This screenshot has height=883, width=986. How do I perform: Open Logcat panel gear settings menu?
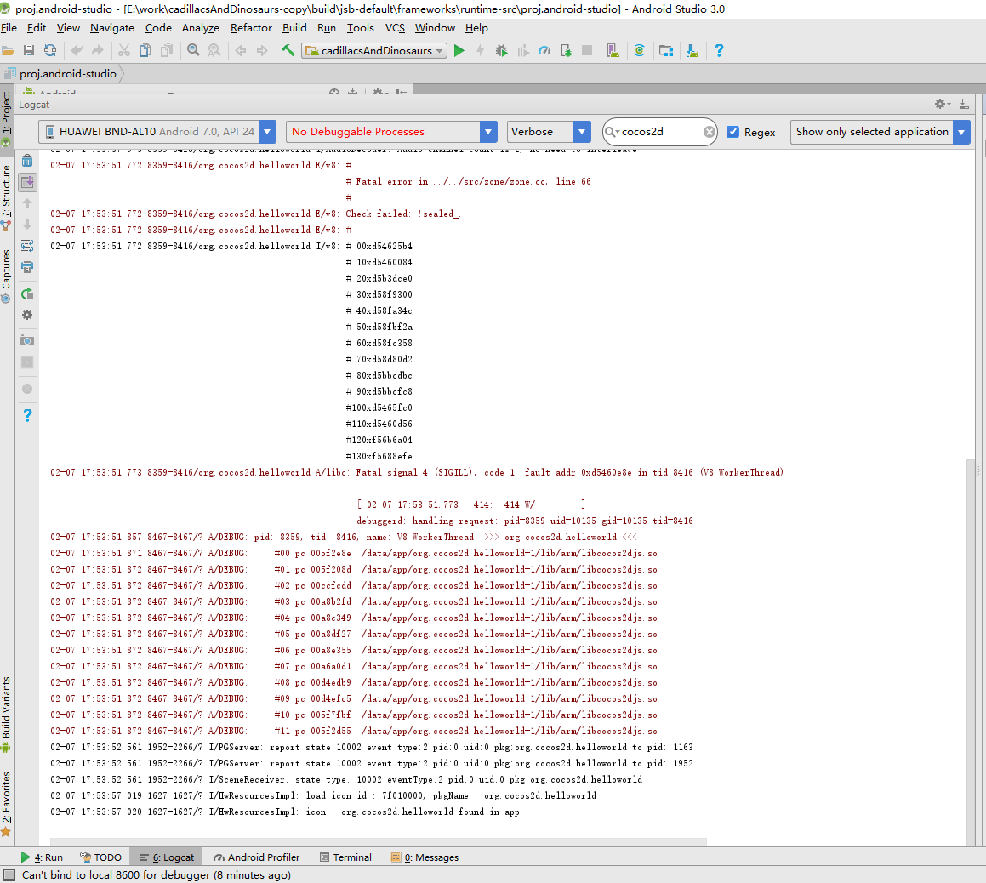(942, 105)
